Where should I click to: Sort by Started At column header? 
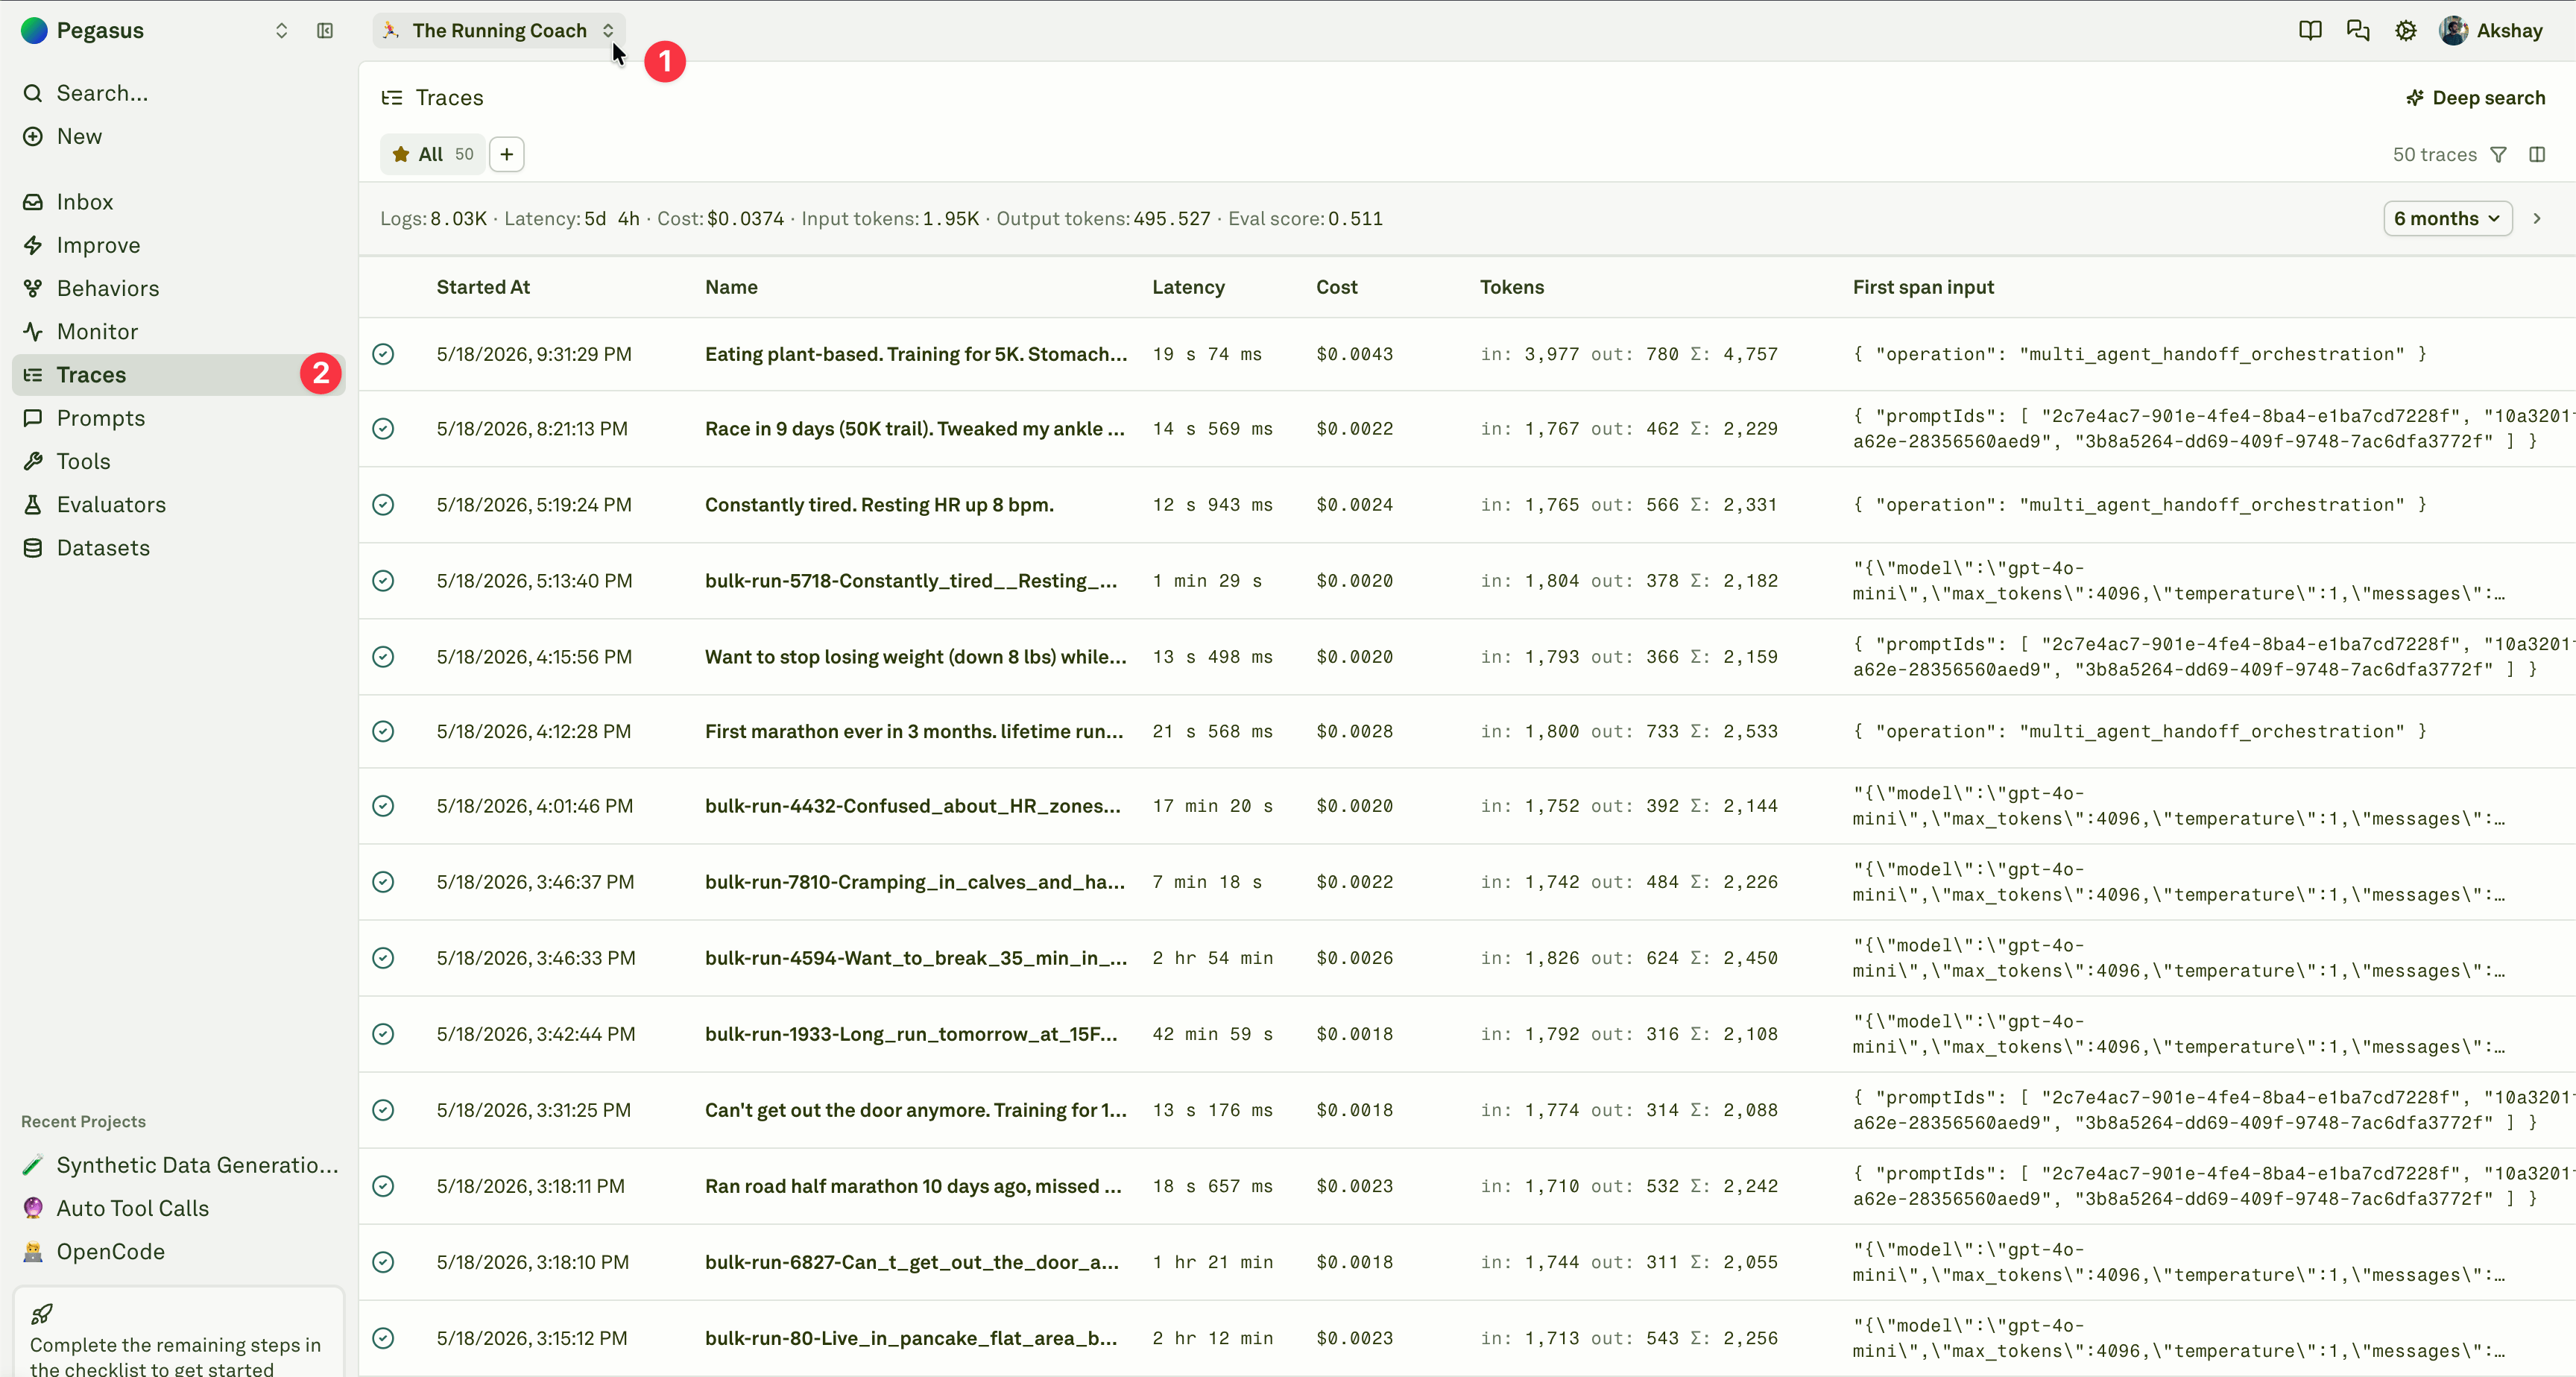point(483,287)
